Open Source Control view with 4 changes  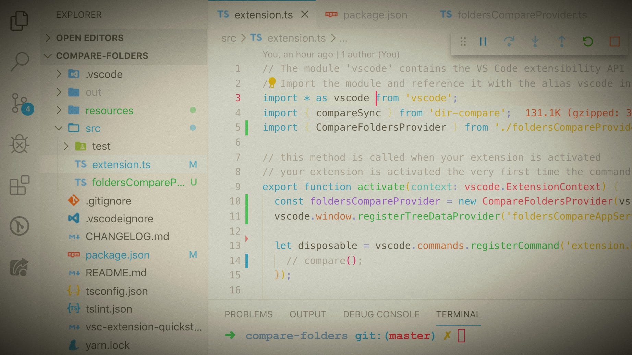point(22,103)
